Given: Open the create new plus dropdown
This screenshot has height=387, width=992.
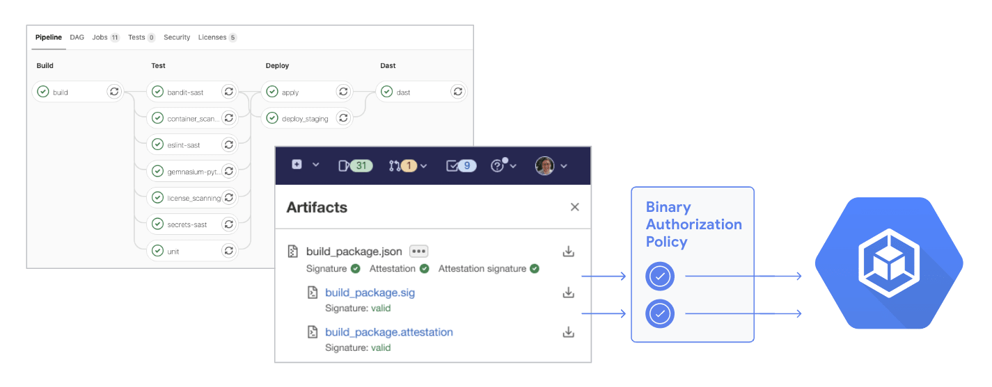Looking at the screenshot, I should [x=305, y=165].
